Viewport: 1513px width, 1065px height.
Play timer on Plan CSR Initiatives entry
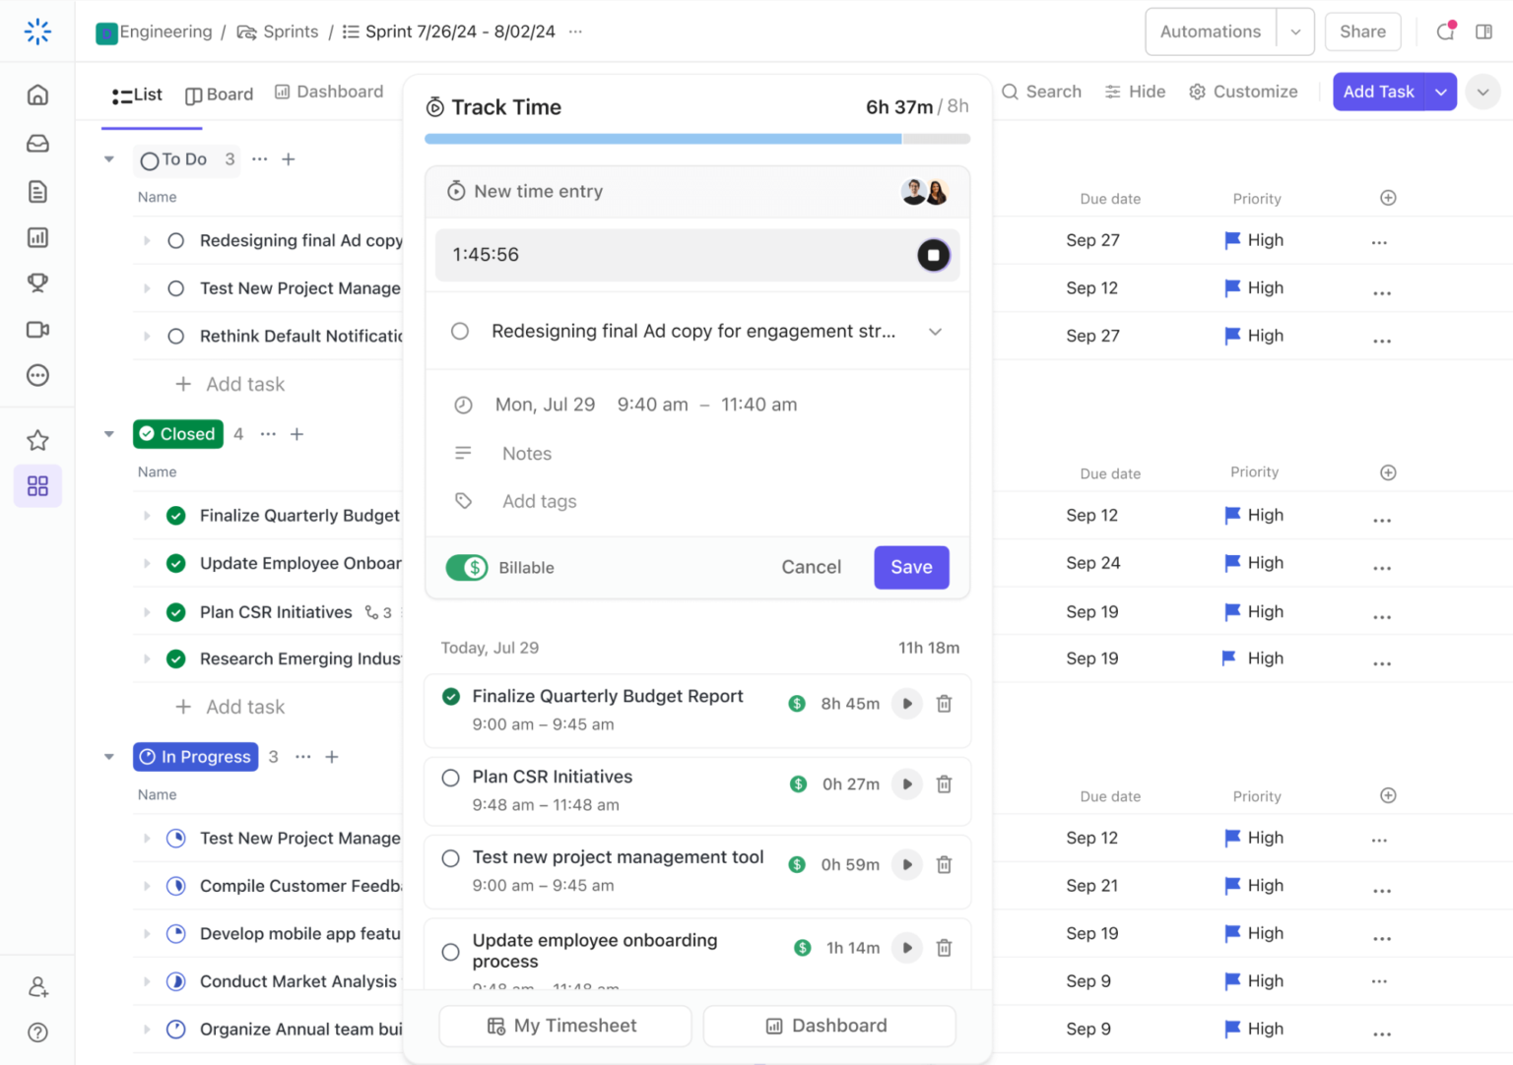(906, 783)
